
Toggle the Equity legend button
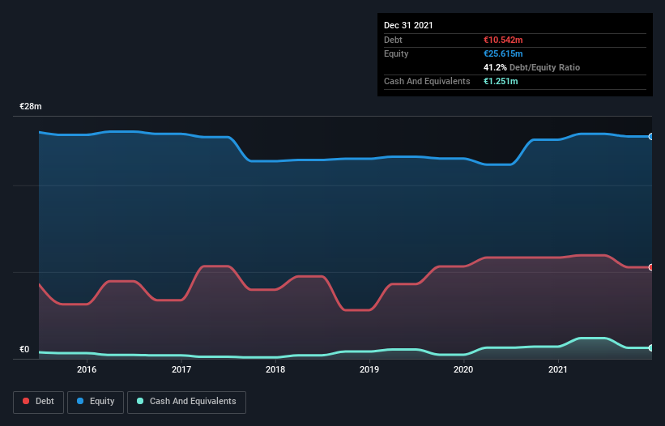click(96, 402)
